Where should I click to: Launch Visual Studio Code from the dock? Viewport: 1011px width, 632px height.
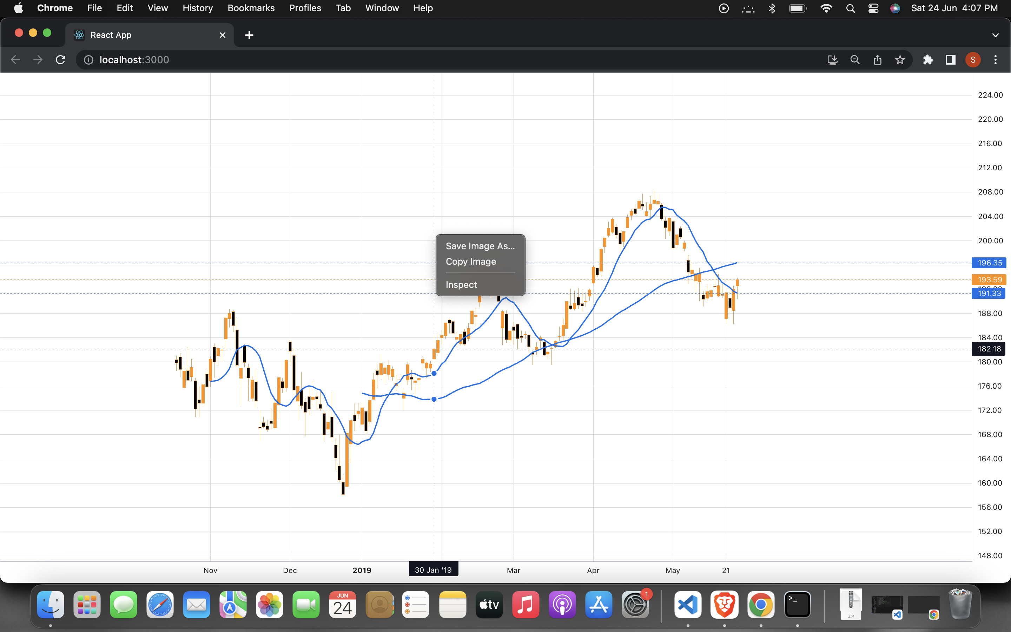click(x=687, y=604)
